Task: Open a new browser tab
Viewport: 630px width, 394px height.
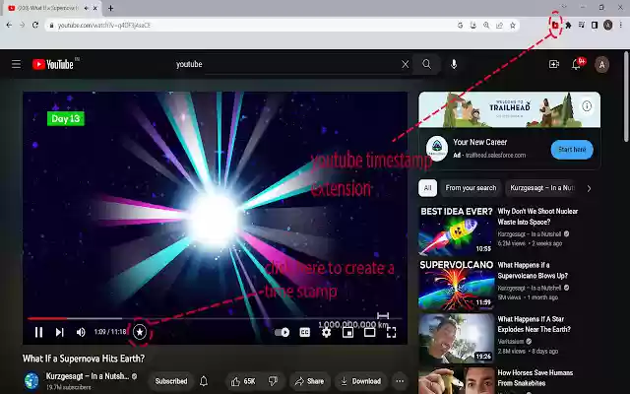Action: (110, 8)
